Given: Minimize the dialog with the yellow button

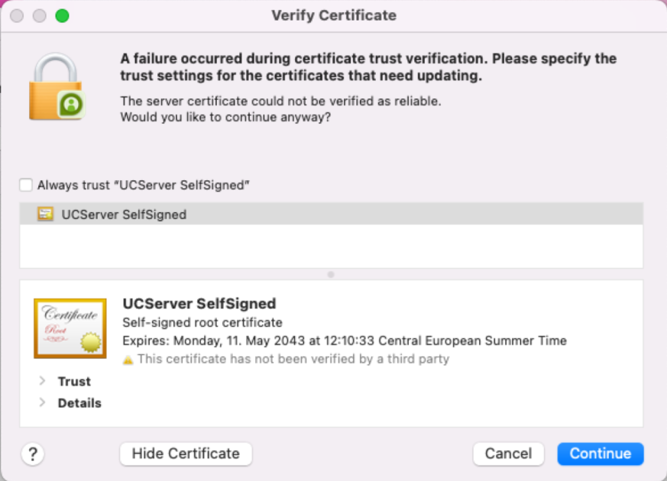Looking at the screenshot, I should pyautogui.click(x=39, y=16).
